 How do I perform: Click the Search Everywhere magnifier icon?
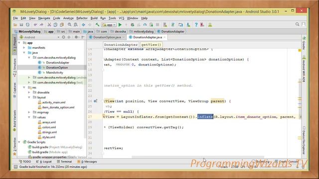point(297,24)
